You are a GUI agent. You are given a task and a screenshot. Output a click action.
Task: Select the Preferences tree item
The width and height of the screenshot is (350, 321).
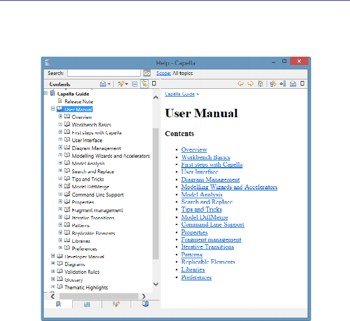pyautogui.click(x=84, y=248)
